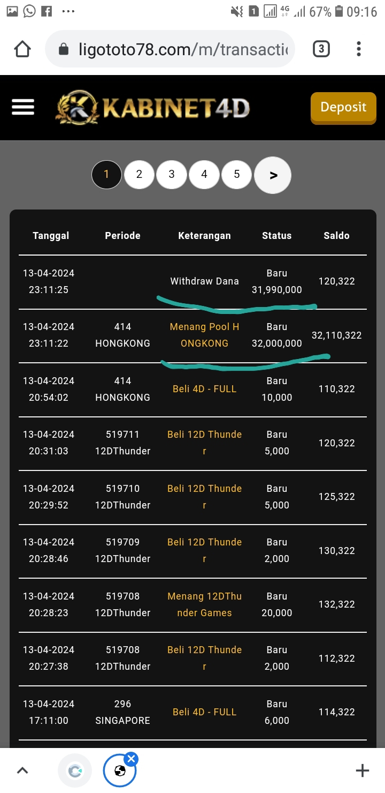Image resolution: width=385 pixels, height=793 pixels.
Task: Tap the round reload icon at bottom
Action: click(x=75, y=770)
